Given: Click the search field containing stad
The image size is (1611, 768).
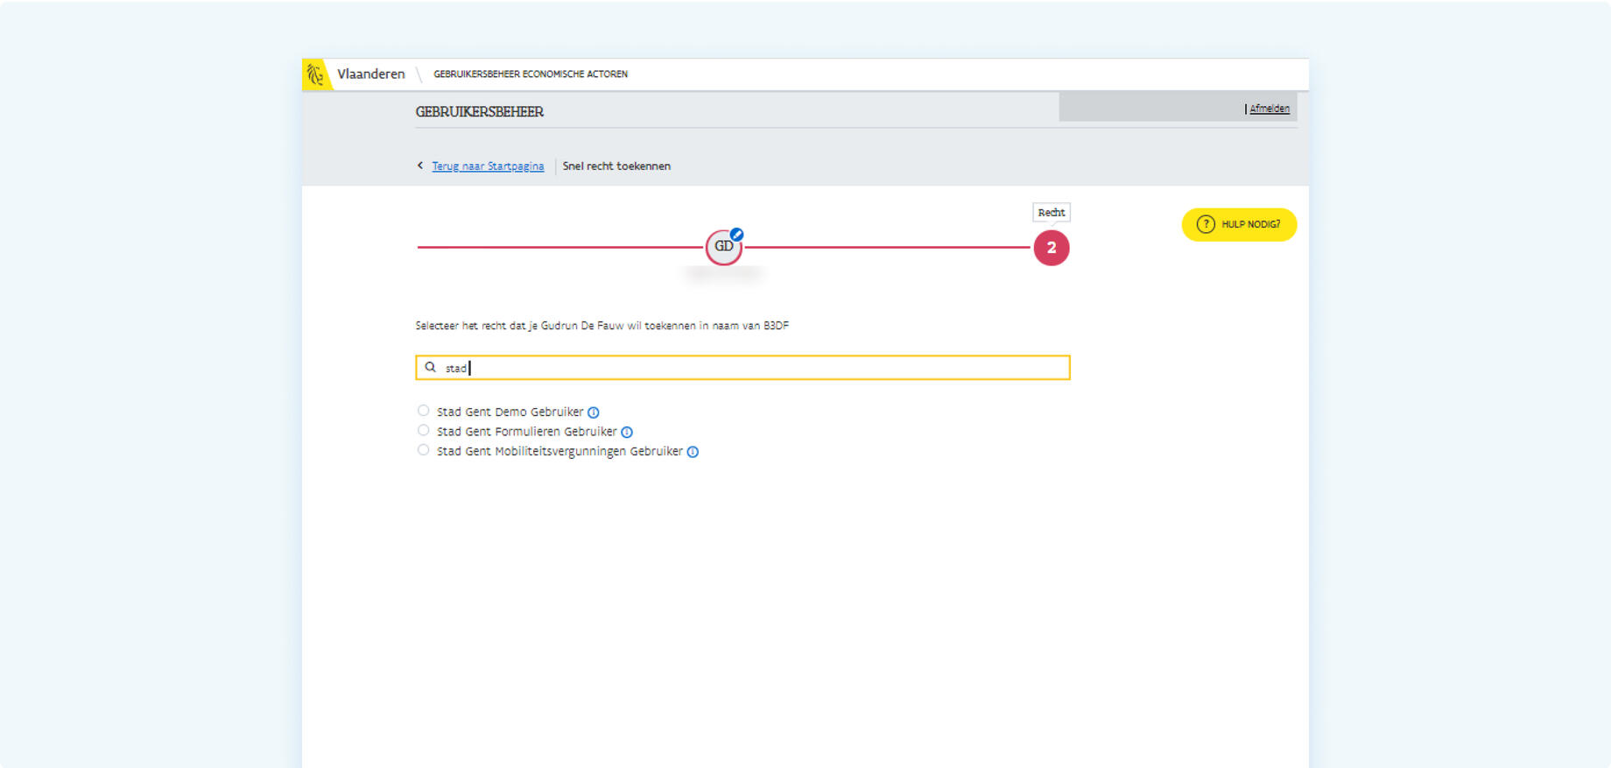Looking at the screenshot, I should (x=742, y=368).
